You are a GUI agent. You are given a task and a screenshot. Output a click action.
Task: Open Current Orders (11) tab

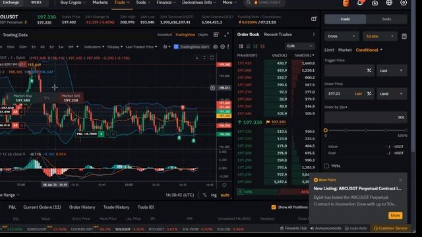click(42, 207)
